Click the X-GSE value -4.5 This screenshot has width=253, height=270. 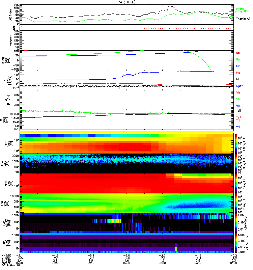click(x=55, y=255)
